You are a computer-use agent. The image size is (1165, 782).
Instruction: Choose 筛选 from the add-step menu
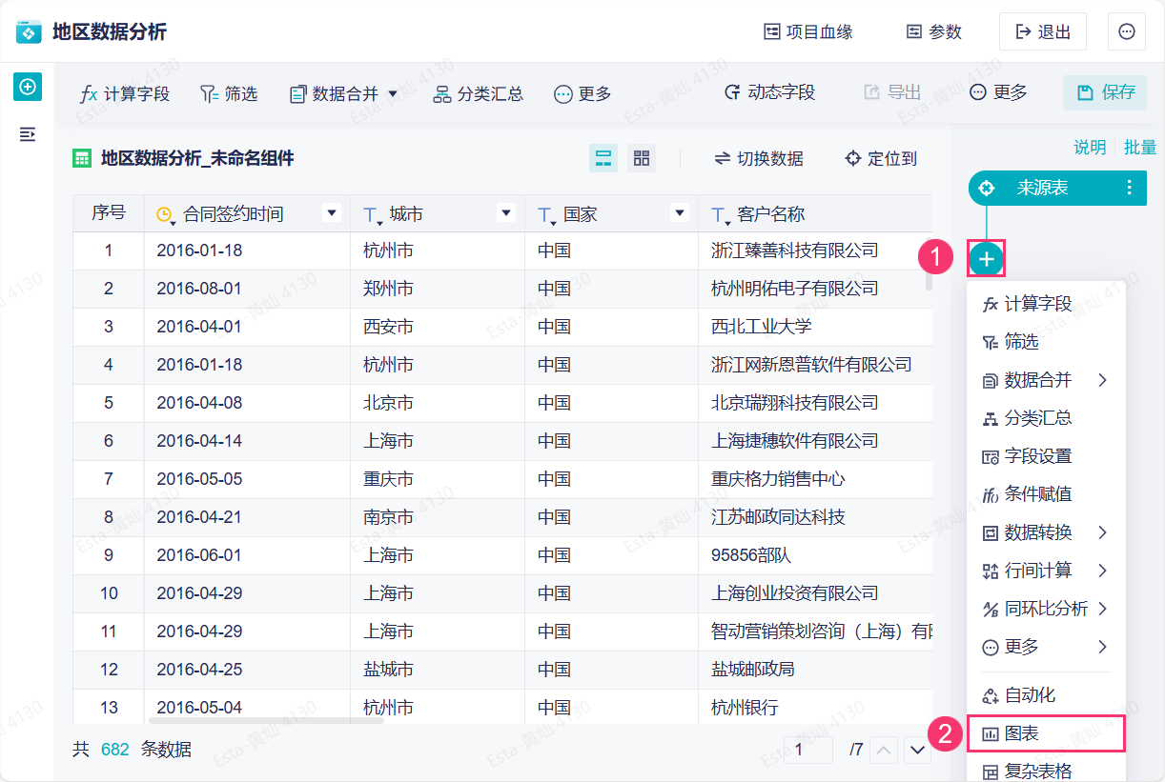click(x=1046, y=341)
